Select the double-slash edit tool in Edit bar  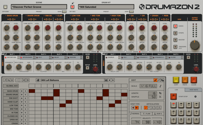pyautogui.click(x=159, y=80)
